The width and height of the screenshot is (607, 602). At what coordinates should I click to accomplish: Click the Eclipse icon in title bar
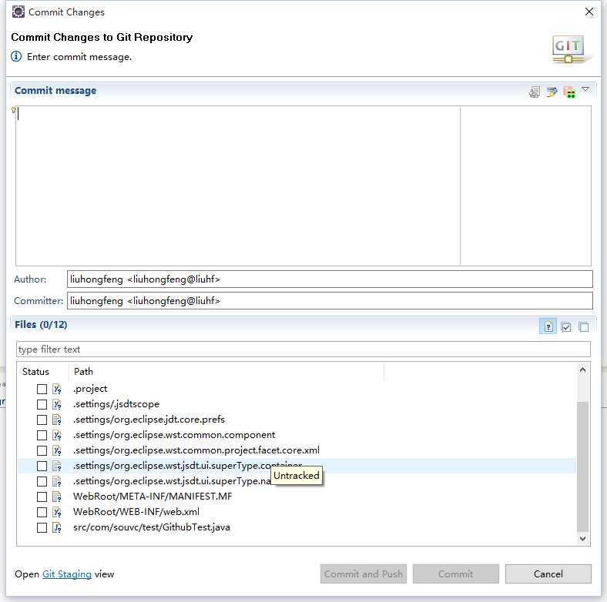pyautogui.click(x=18, y=12)
